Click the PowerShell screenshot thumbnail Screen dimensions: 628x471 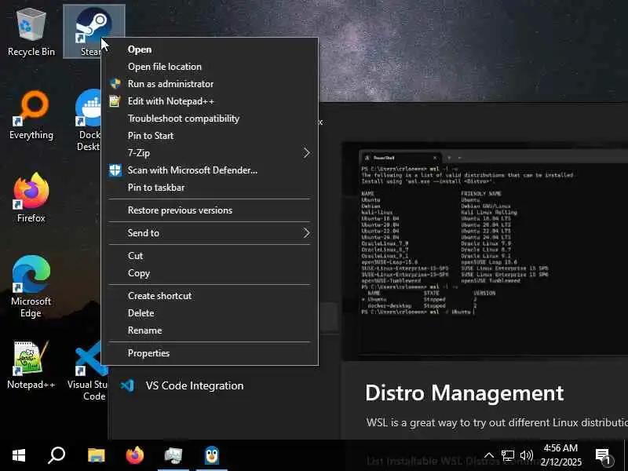(x=484, y=250)
